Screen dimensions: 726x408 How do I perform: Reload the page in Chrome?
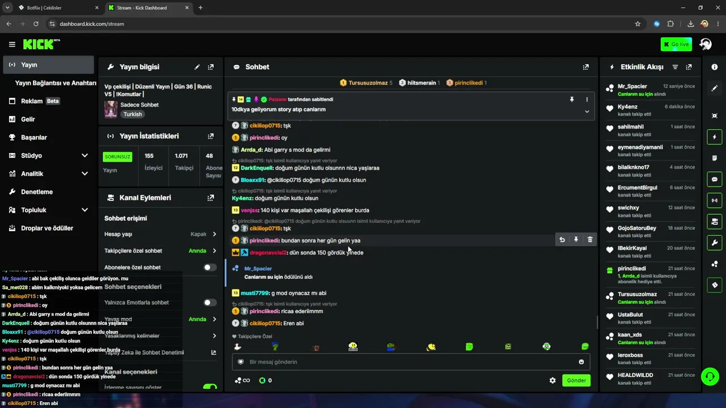(x=36, y=24)
